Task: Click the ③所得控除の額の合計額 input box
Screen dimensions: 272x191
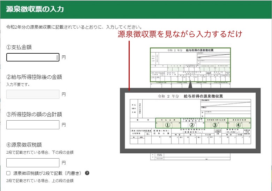Action: coord(33,125)
